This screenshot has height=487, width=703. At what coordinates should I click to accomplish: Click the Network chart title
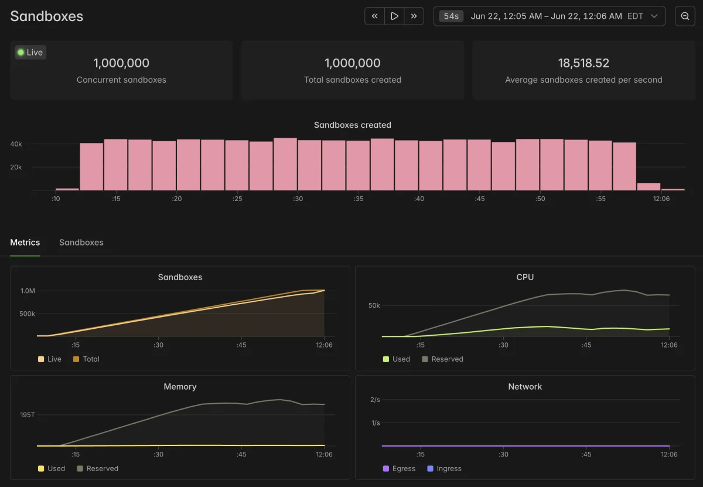525,387
